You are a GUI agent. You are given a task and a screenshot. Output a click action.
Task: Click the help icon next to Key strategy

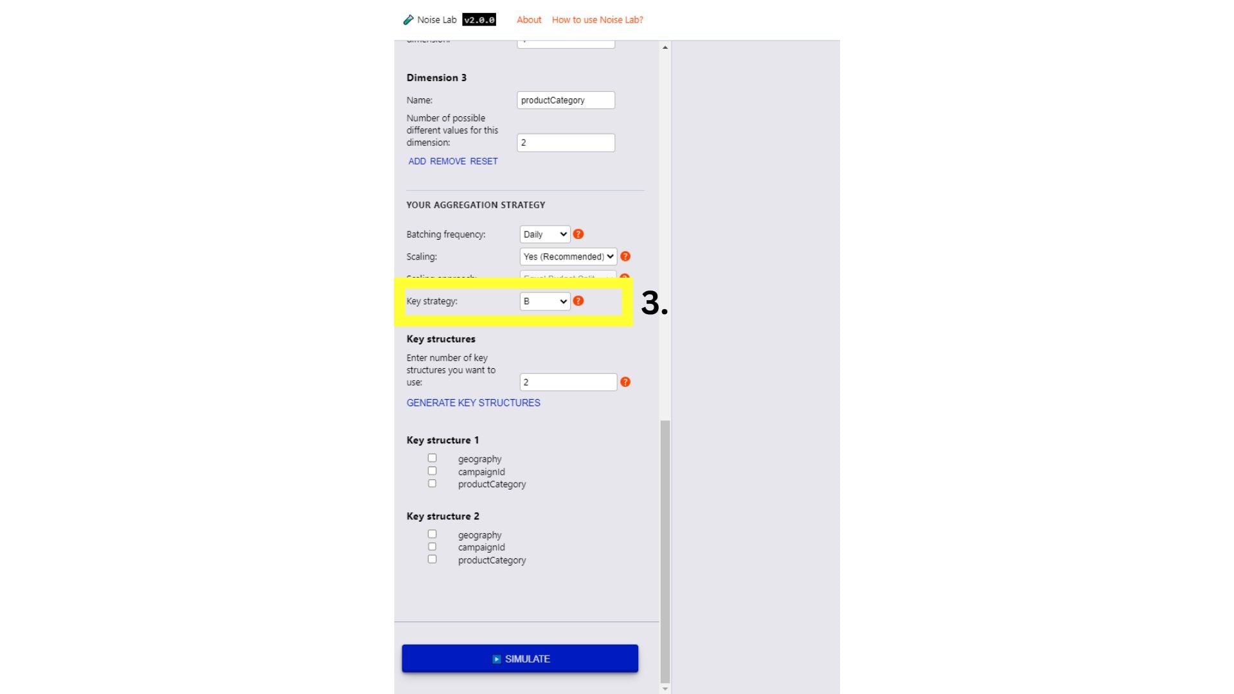click(579, 301)
